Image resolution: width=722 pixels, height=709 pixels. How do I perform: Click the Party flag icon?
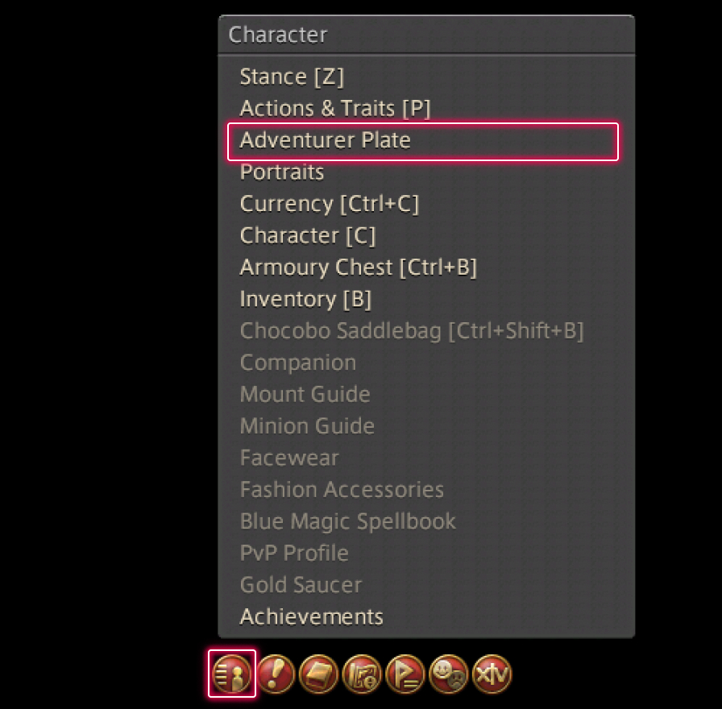point(405,673)
